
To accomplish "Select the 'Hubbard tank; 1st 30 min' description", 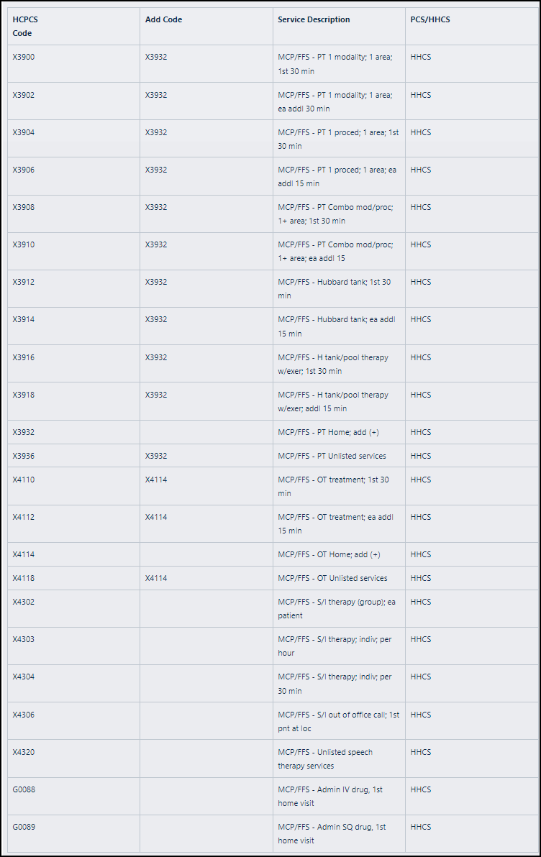I will [334, 289].
